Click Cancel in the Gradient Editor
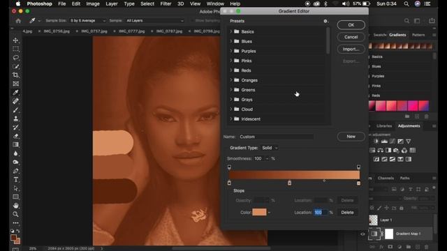The height and width of the screenshot is (251, 447). point(351,37)
